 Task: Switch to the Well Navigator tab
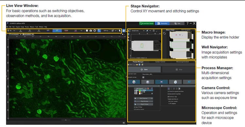[x=186, y=30]
